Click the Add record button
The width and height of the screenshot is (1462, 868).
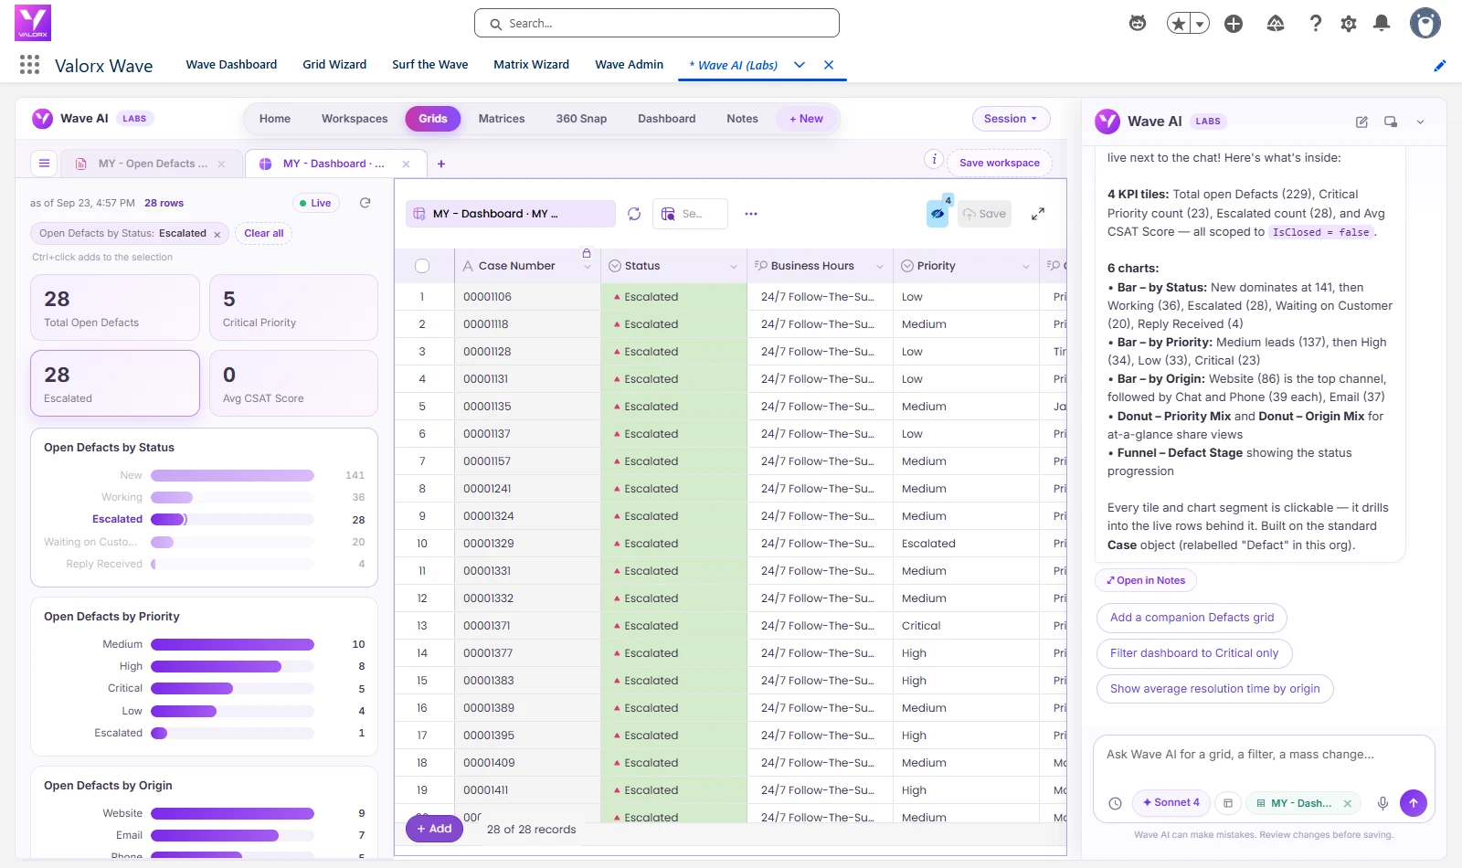pos(434,829)
